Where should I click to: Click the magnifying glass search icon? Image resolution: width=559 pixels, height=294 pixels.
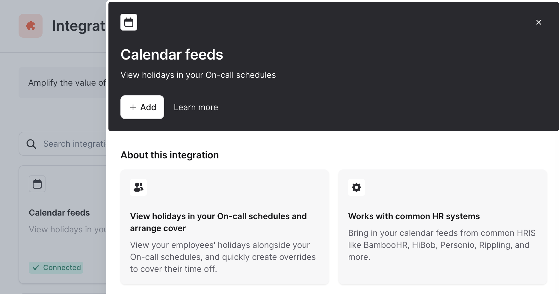pos(31,144)
